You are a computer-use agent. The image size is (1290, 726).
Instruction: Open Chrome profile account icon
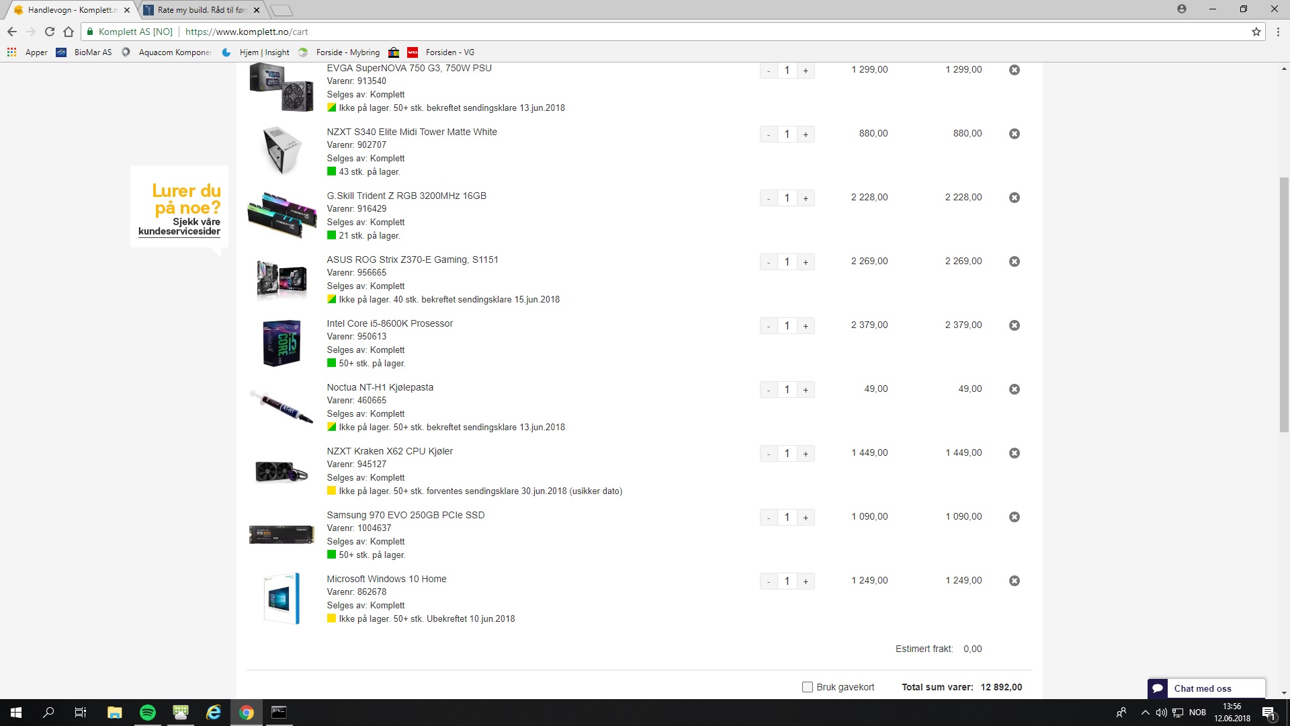tap(1182, 9)
